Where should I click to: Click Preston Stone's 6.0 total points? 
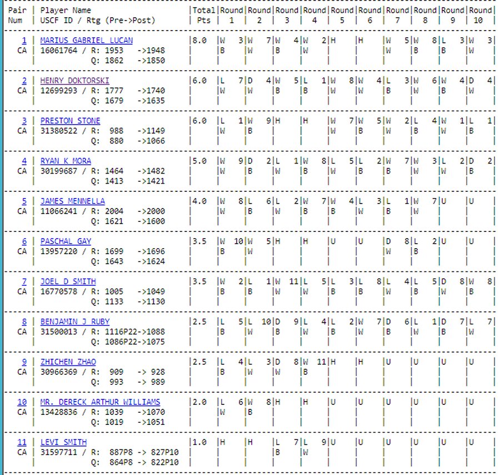click(x=199, y=121)
